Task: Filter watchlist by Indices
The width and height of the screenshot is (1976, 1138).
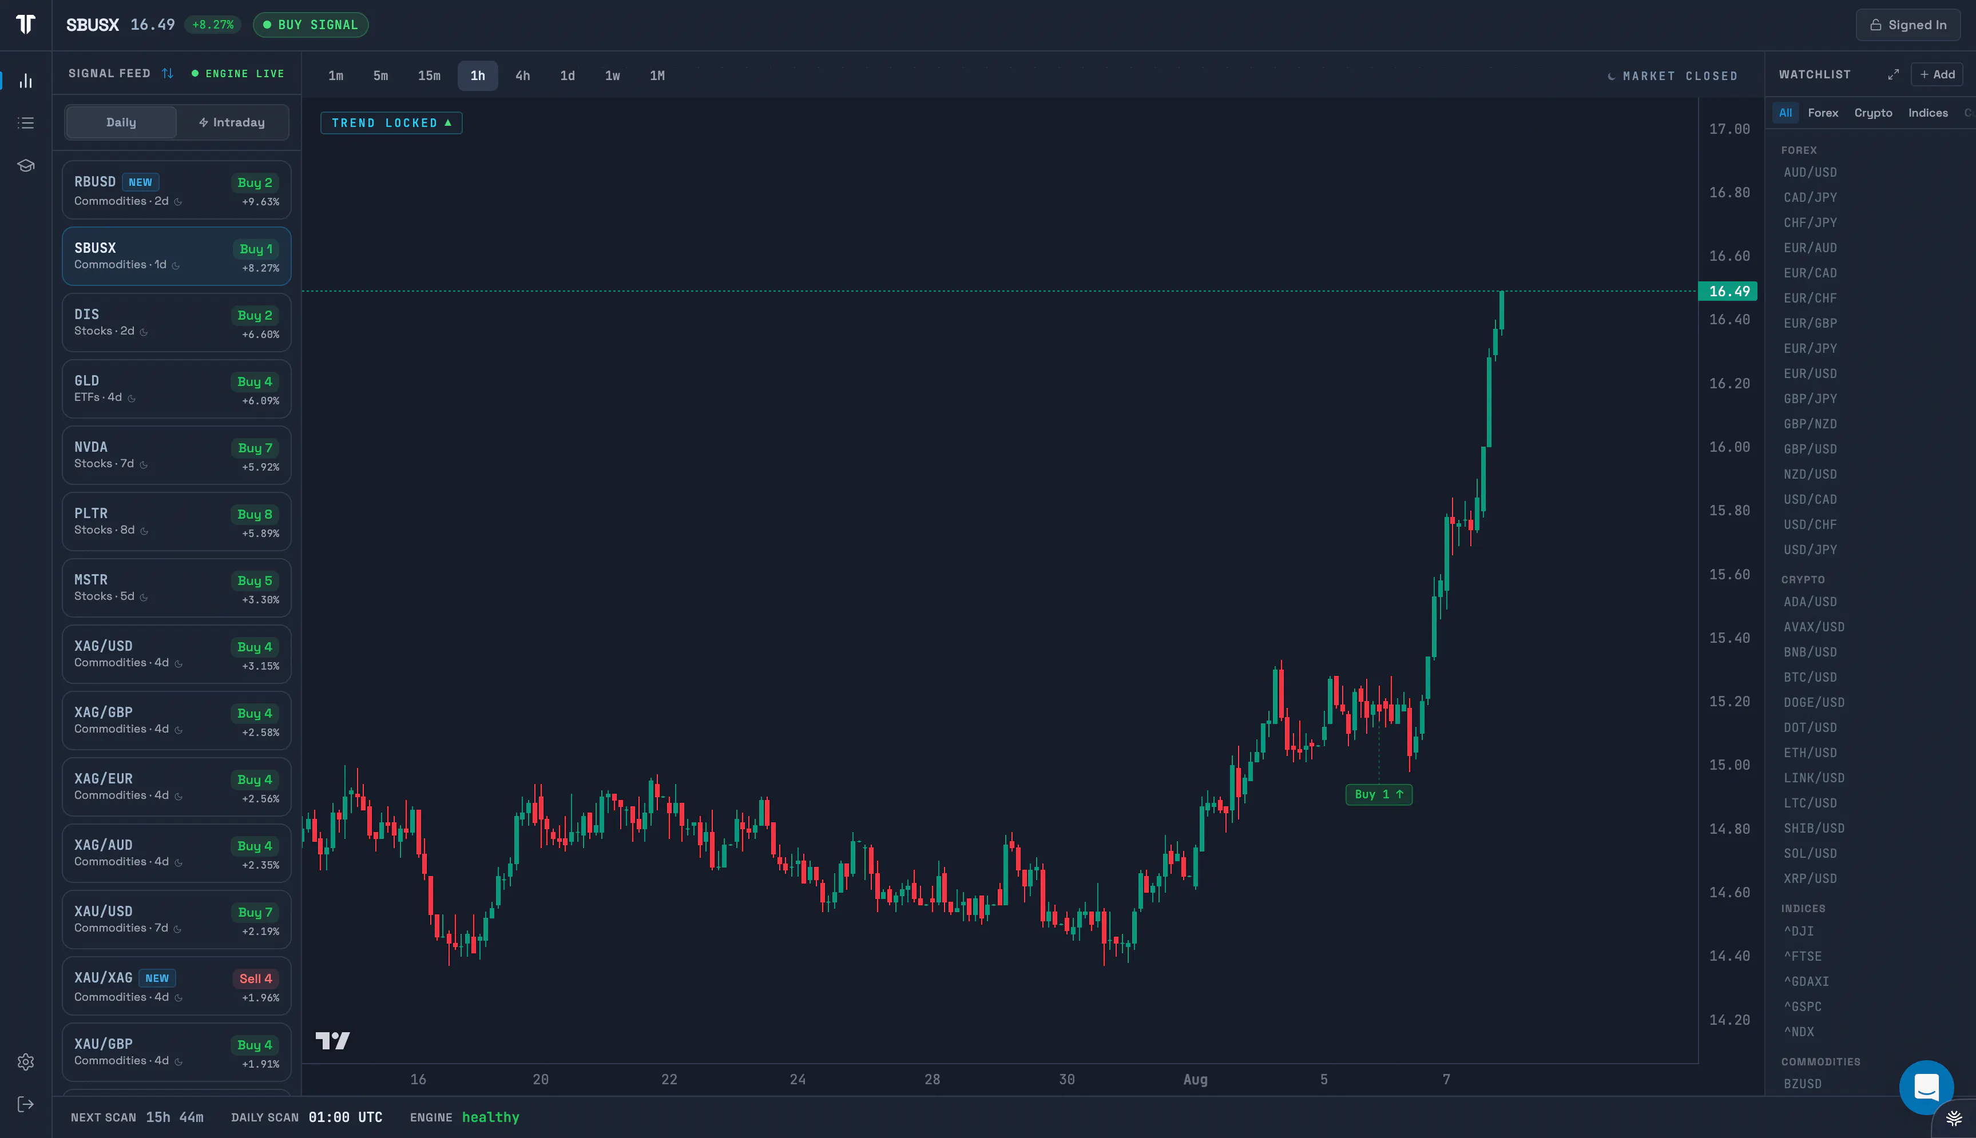Action: pyautogui.click(x=1927, y=113)
